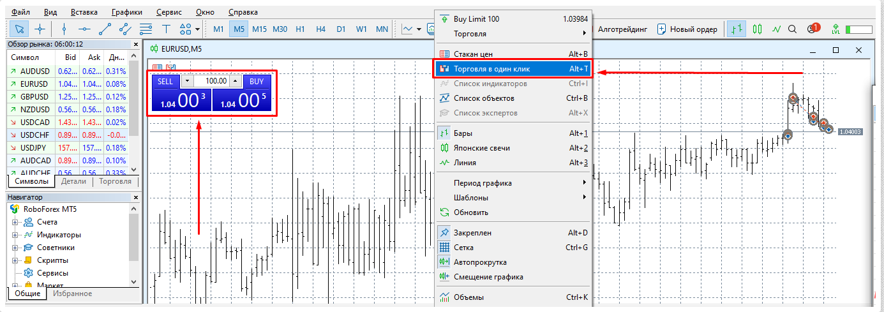Select the text label tool

click(x=166, y=29)
